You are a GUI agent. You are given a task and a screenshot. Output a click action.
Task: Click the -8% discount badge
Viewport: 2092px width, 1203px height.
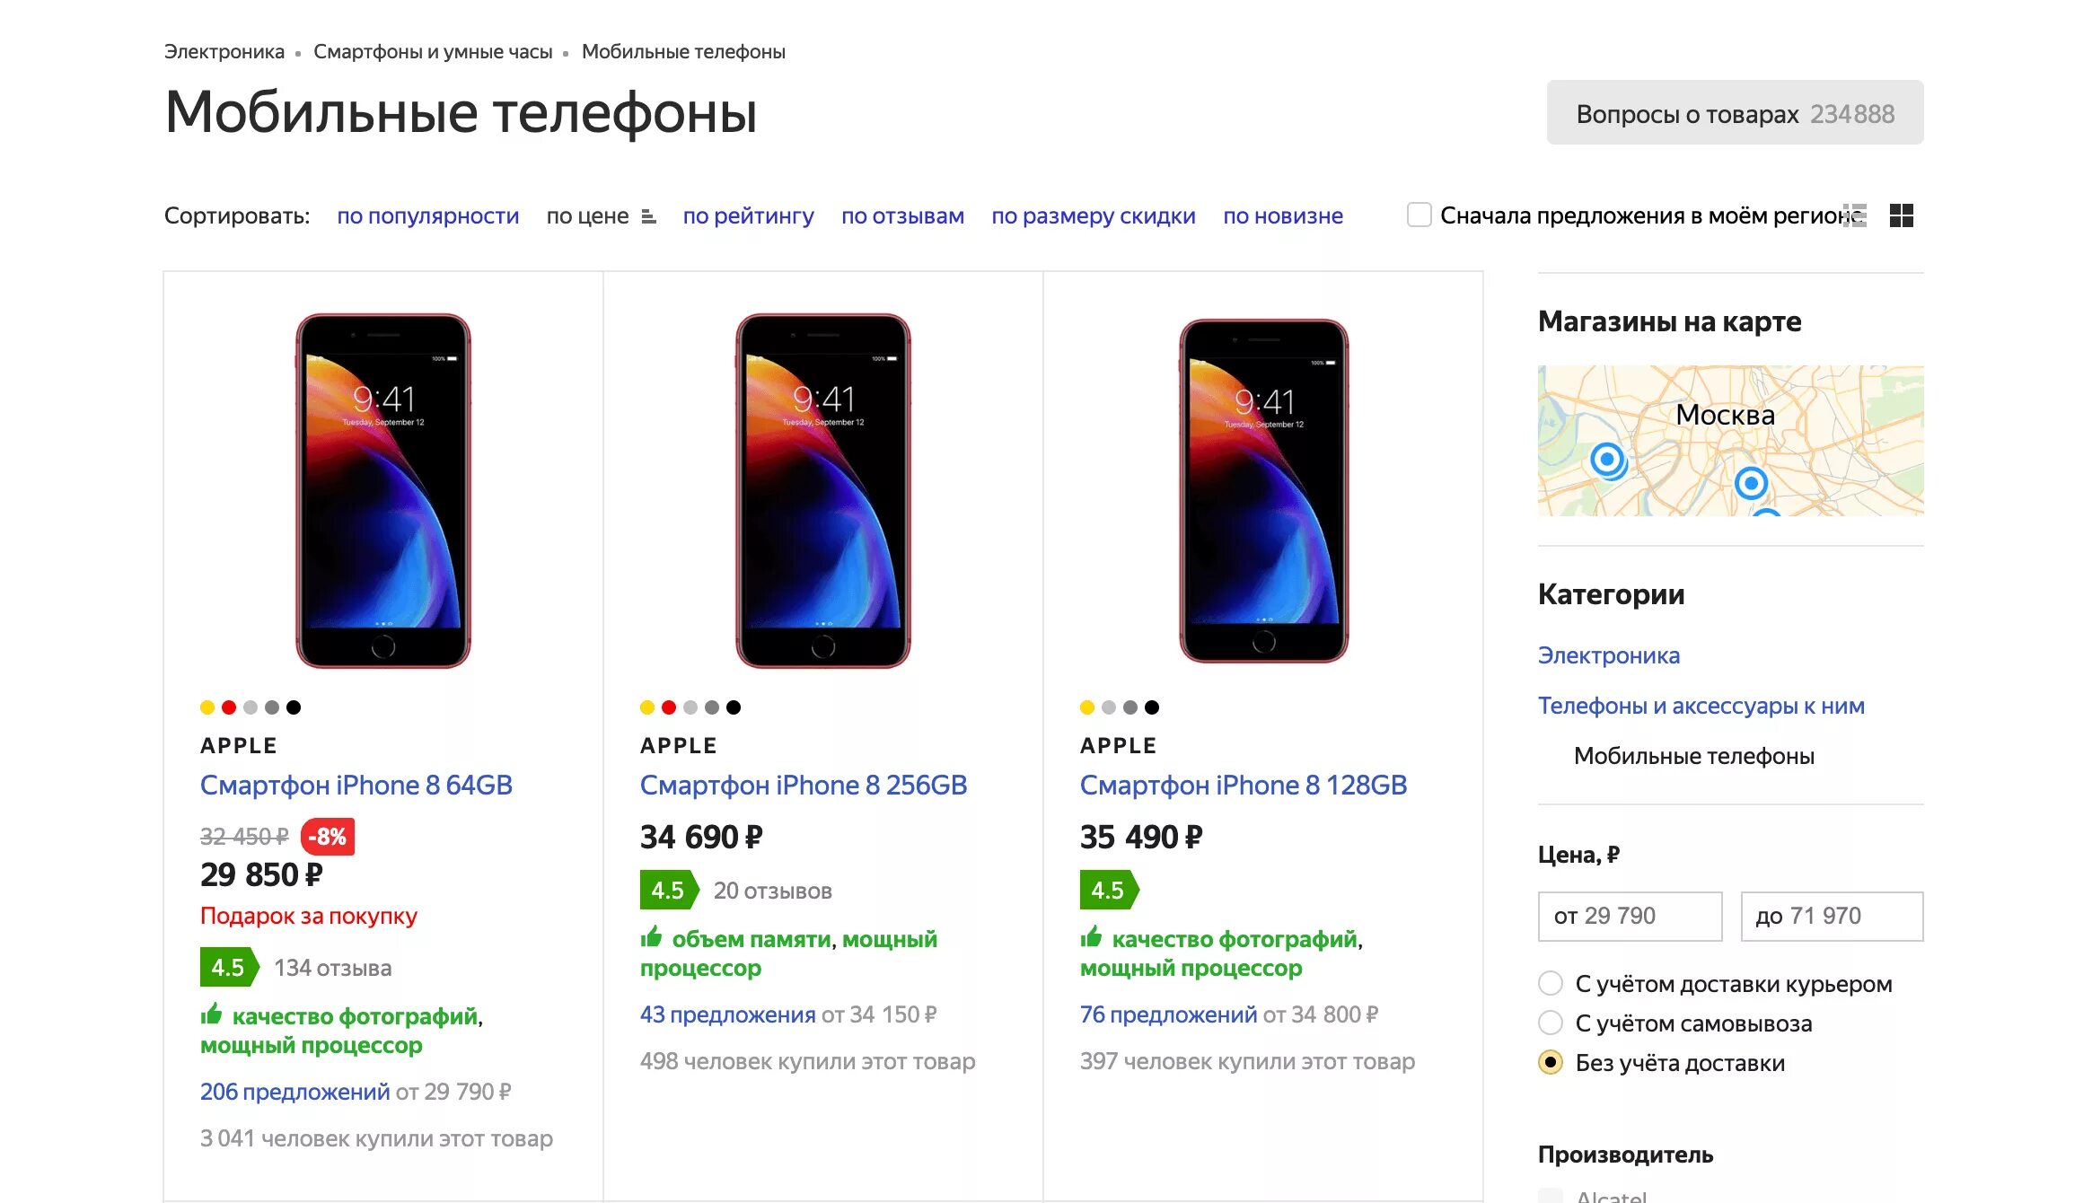[328, 837]
